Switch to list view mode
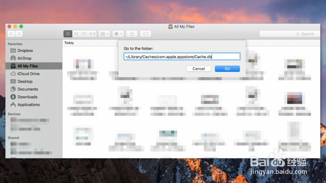Screen dimensions: 326x183 tap(76, 34)
